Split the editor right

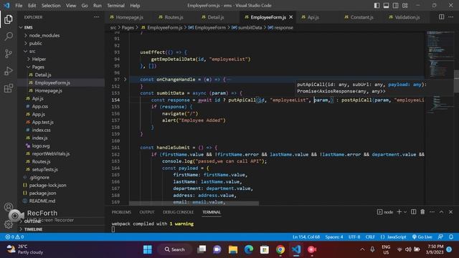pyautogui.click(x=442, y=17)
